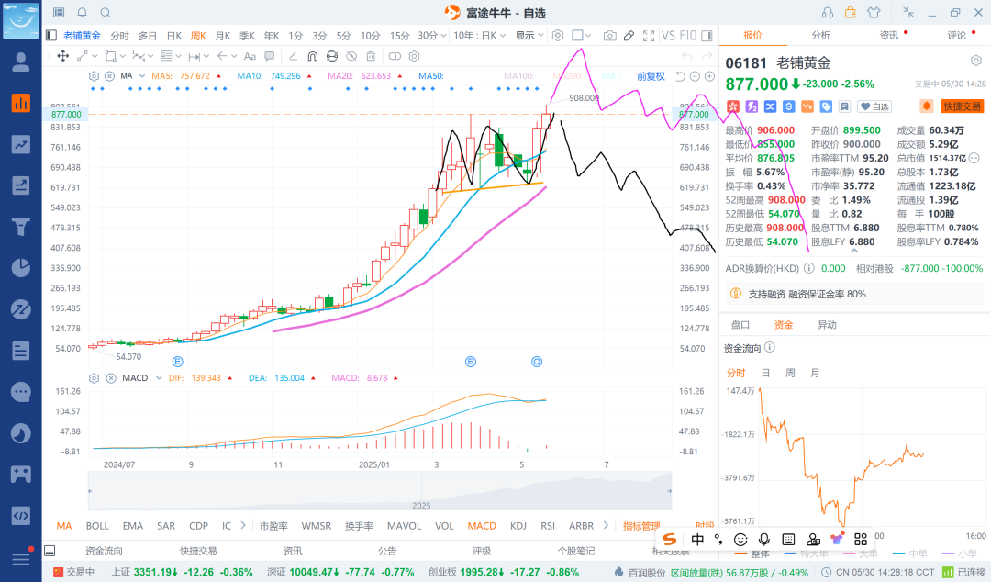This screenshot has height=582, width=991.
Task: Select the text annotation Aa tool
Action: point(250,56)
